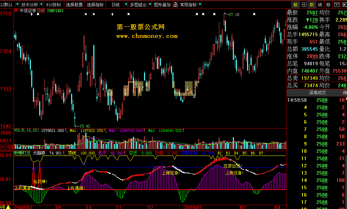Click the red gear icon beside 中信证券
347x209 pixels.
coord(16,10)
